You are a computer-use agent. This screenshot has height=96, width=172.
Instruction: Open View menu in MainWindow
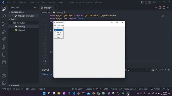[63, 26]
